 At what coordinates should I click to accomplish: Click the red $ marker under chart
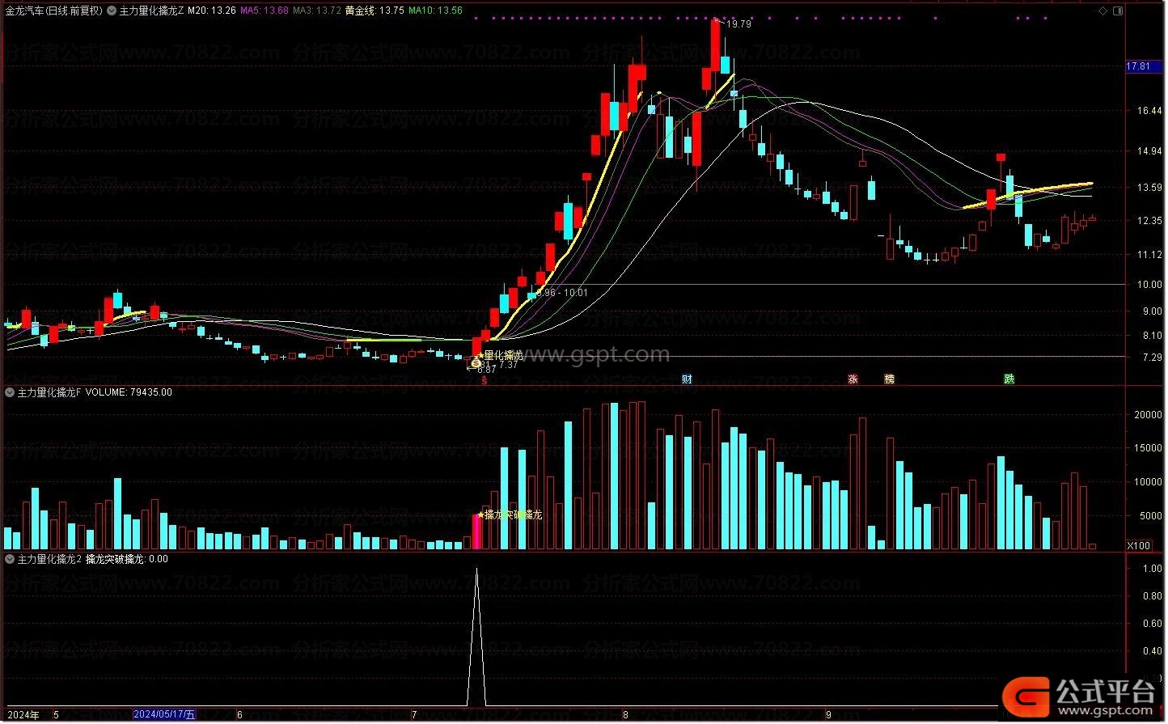pyautogui.click(x=485, y=379)
